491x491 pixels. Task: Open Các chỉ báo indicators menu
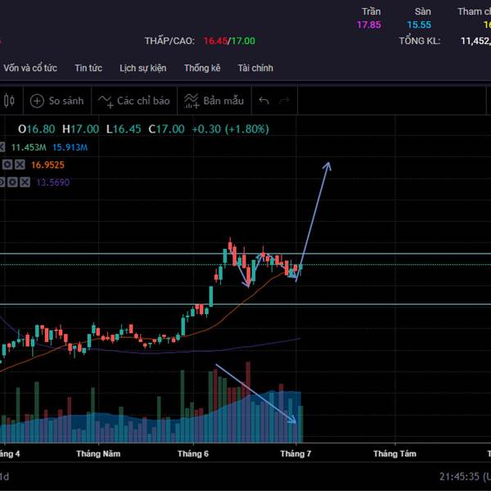(x=134, y=101)
